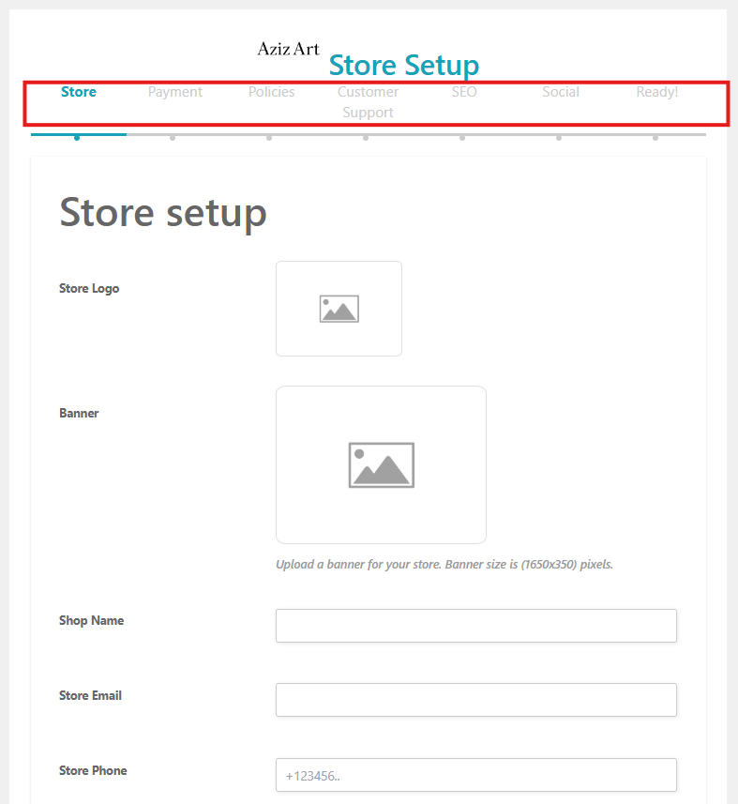Click the Aziz Art site logo
Viewport: 738px width, 804px height.
288,49
